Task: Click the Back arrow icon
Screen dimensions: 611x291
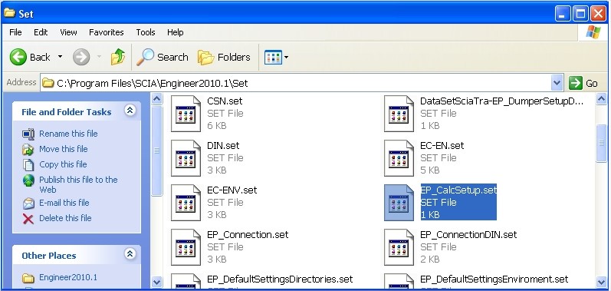Action: point(18,58)
